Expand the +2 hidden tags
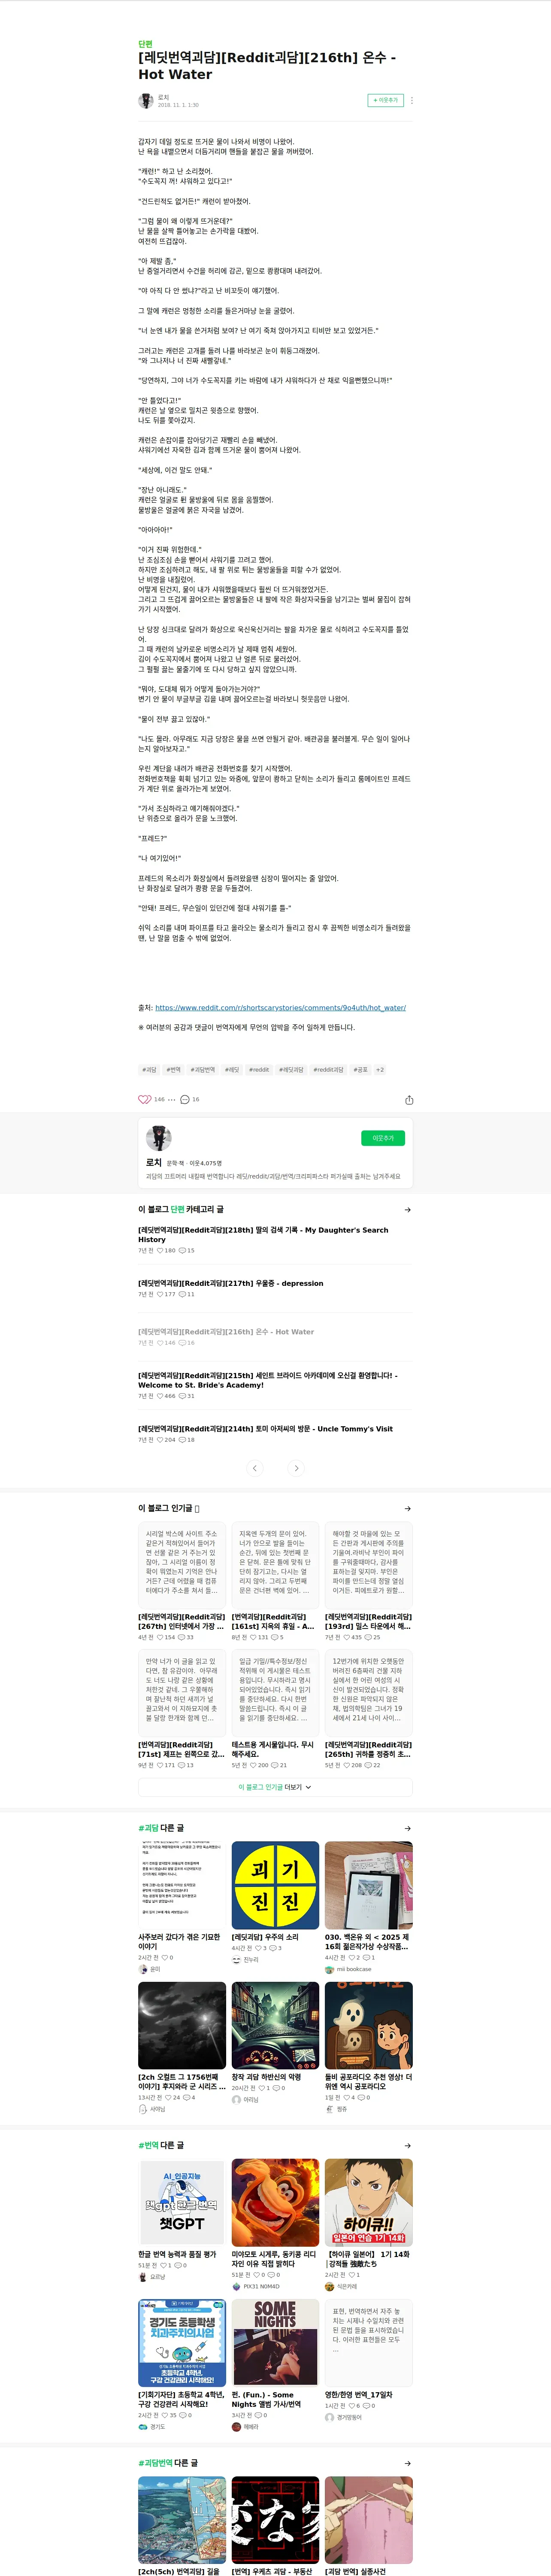Image resolution: width=551 pixels, height=2576 pixels. (380, 1069)
